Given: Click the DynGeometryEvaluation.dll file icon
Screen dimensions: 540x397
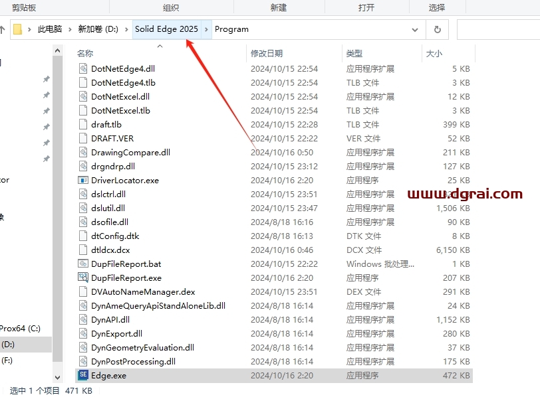Looking at the screenshot, I should coord(83,347).
